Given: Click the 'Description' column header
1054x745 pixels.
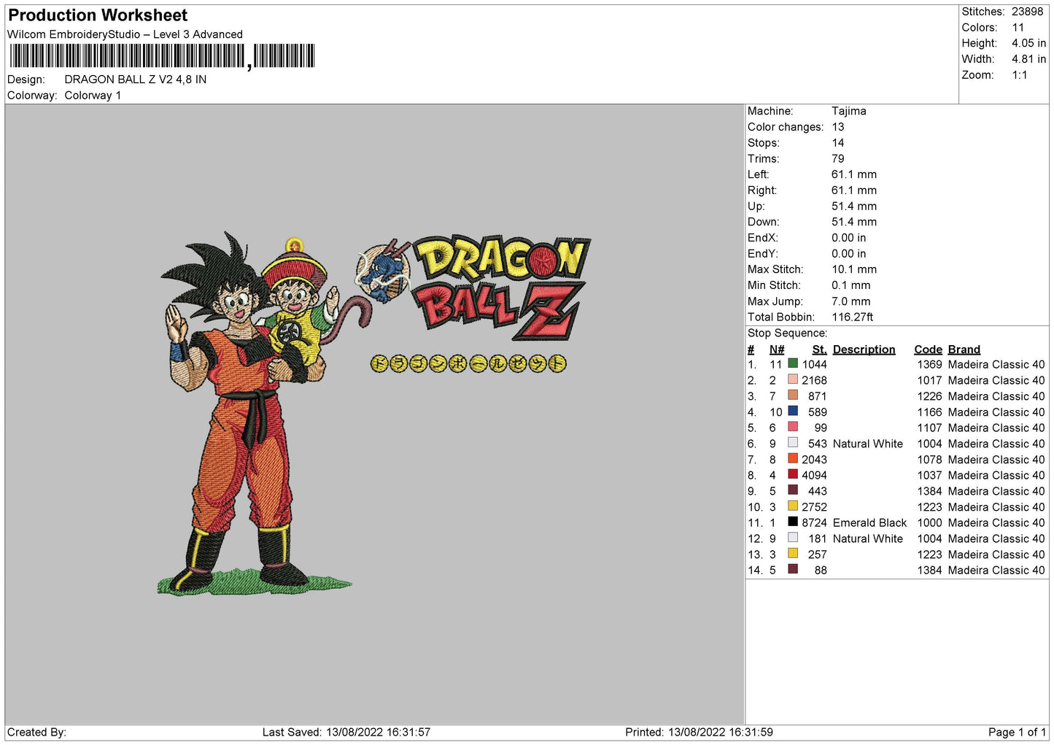Looking at the screenshot, I should pyautogui.click(x=864, y=350).
